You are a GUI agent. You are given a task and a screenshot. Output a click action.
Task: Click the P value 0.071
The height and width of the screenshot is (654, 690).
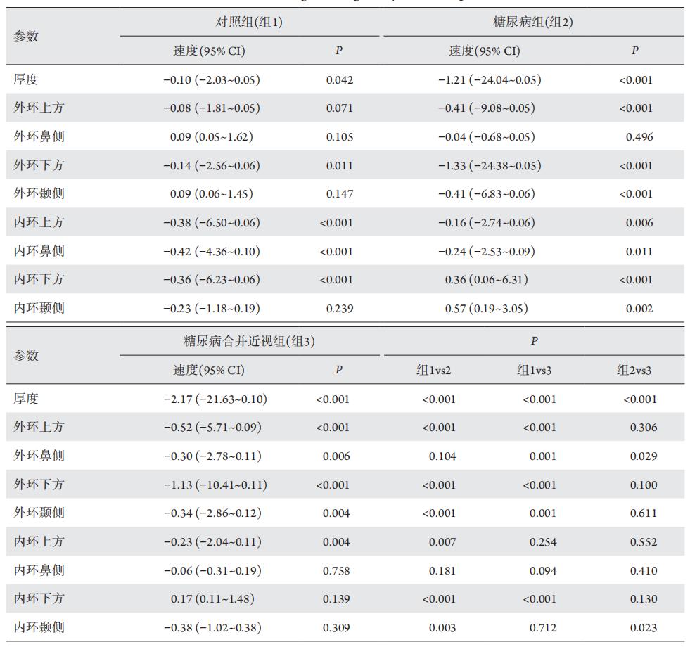(x=340, y=108)
